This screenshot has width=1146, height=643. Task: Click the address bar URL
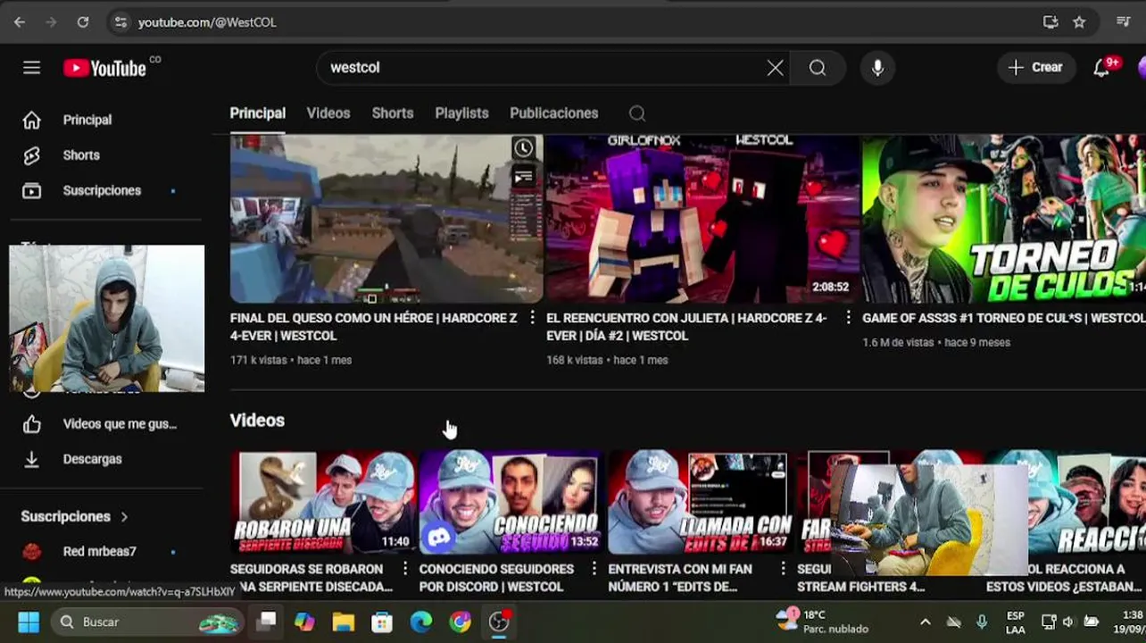[x=207, y=22]
